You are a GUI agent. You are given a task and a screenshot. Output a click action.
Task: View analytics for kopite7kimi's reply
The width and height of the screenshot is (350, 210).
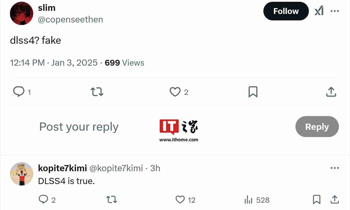[248, 200]
